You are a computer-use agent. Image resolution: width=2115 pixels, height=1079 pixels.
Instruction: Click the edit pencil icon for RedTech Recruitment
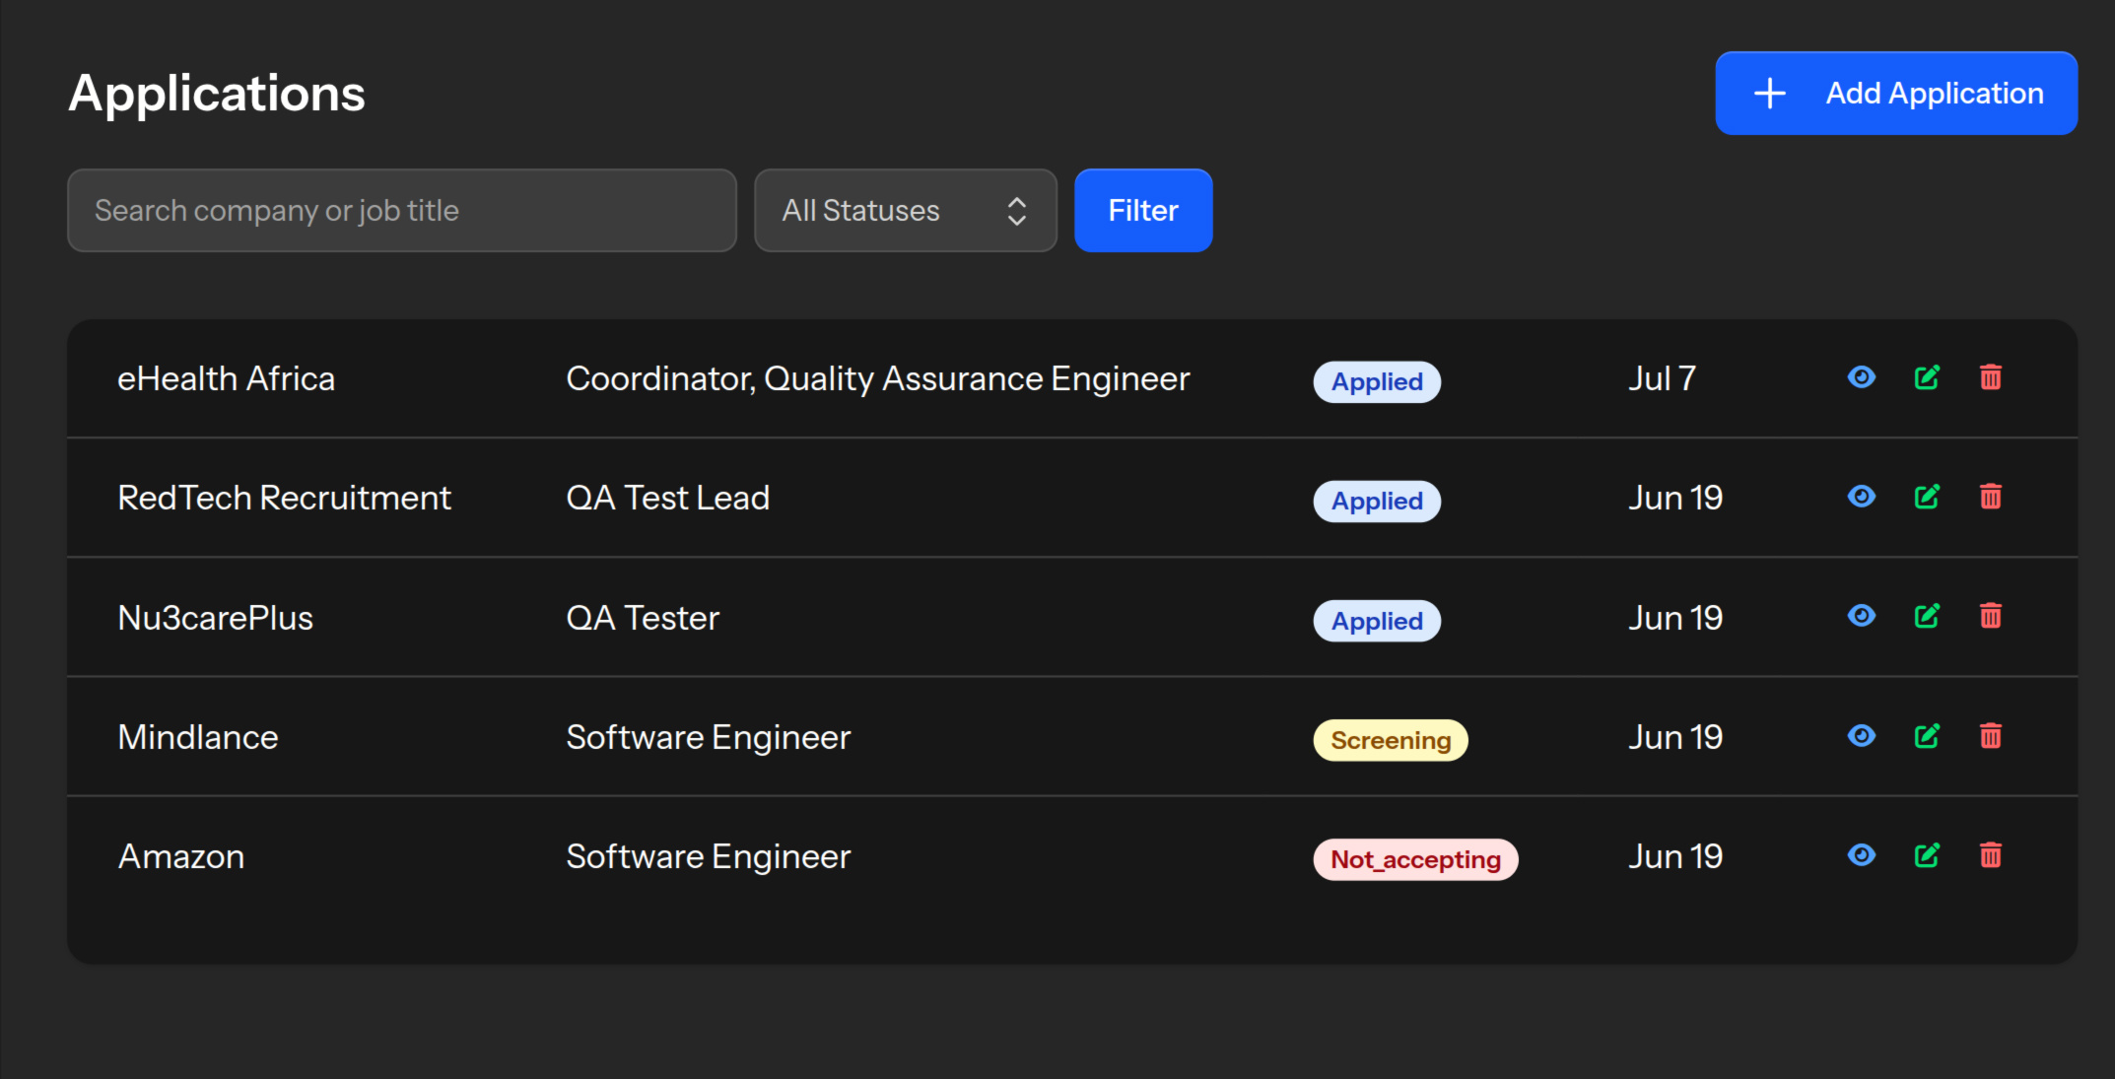[1927, 497]
